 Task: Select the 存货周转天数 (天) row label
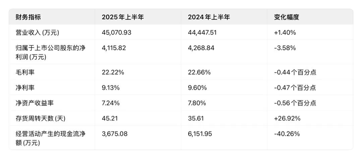point(41,118)
